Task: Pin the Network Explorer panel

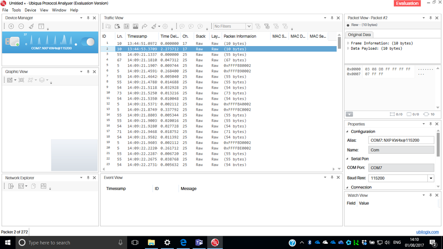Action: tap(88, 178)
